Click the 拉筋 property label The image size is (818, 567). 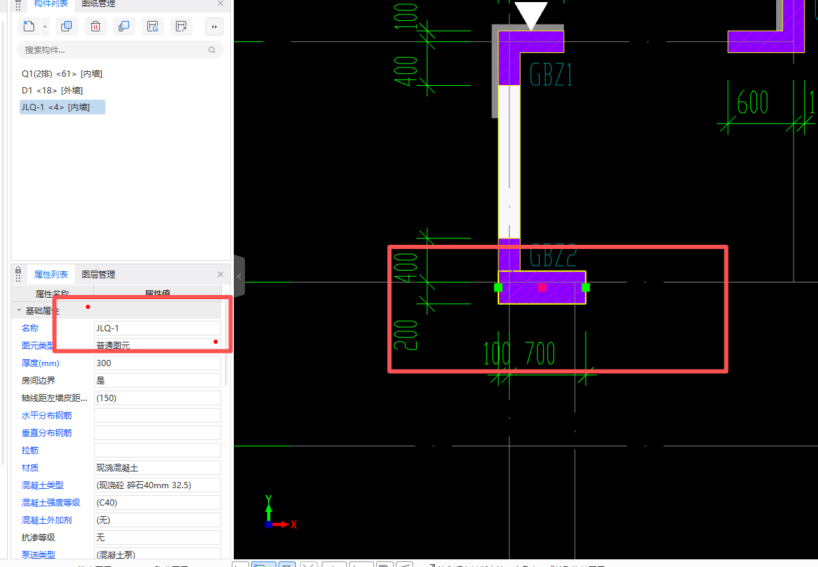point(30,451)
